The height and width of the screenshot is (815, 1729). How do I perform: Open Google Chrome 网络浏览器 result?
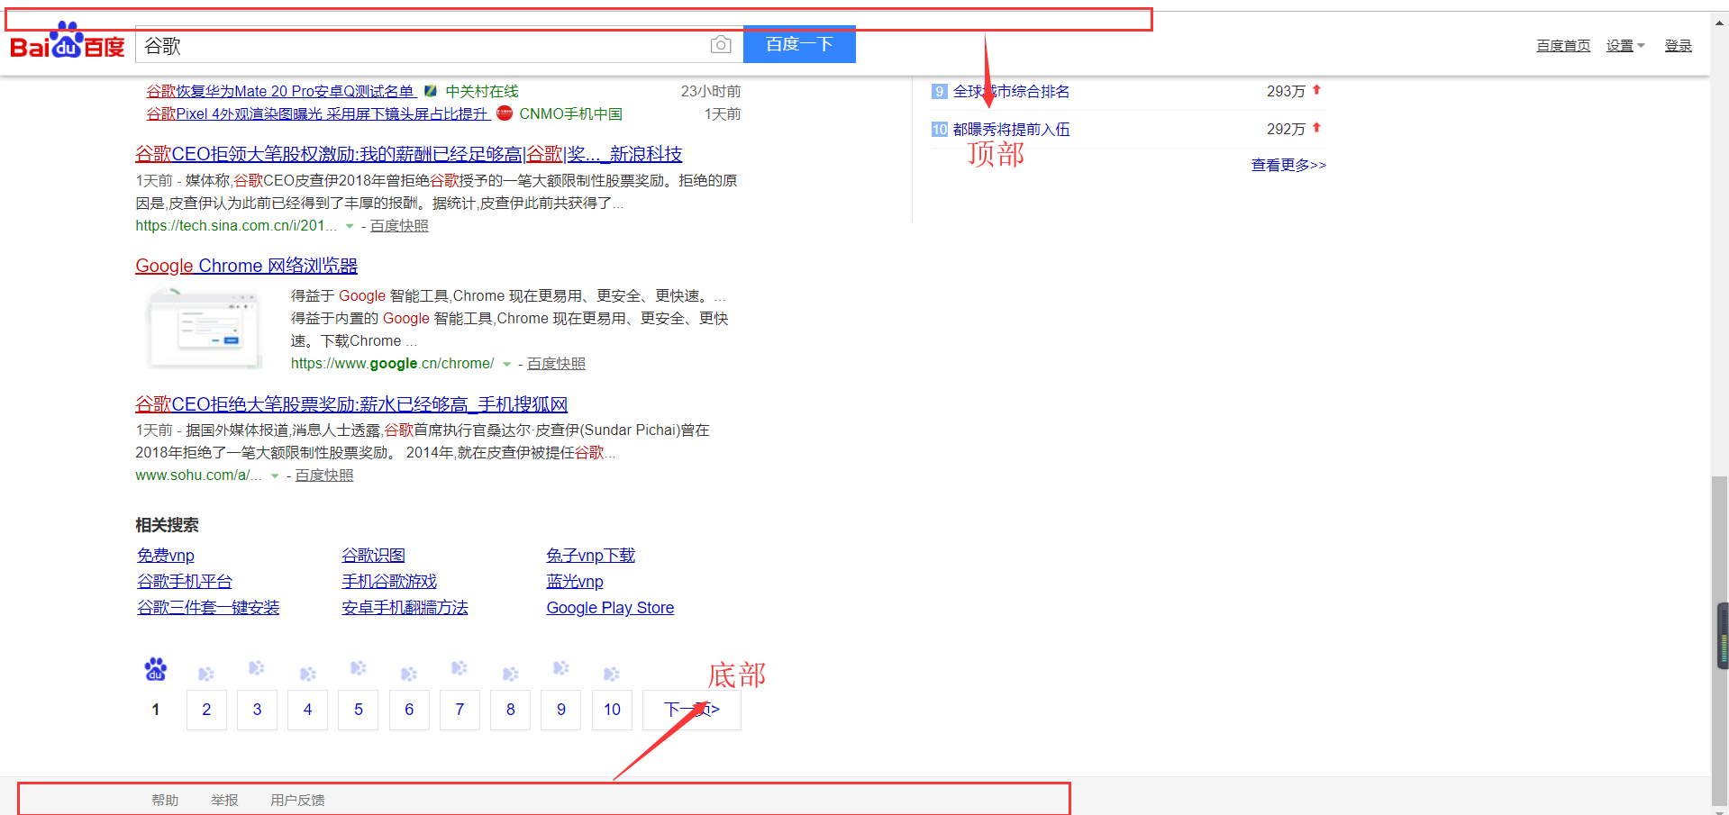pos(246,266)
